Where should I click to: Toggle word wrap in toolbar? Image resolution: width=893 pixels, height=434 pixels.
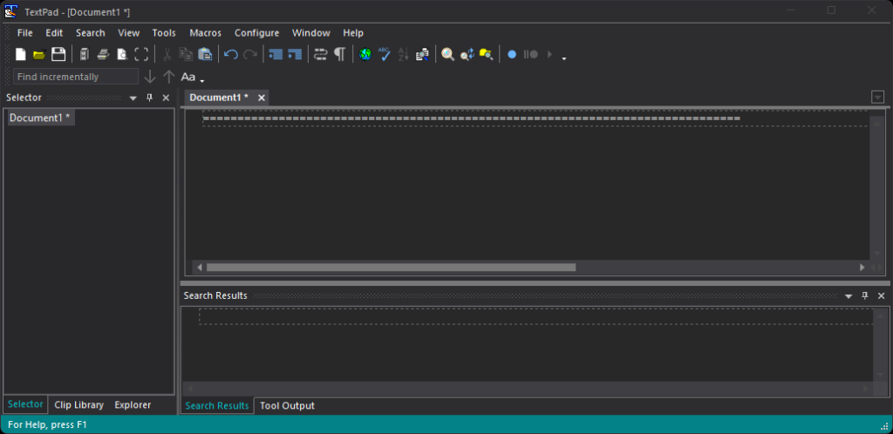click(320, 54)
